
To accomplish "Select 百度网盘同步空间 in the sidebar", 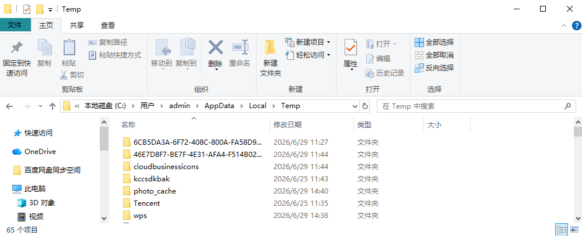I will click(47, 170).
